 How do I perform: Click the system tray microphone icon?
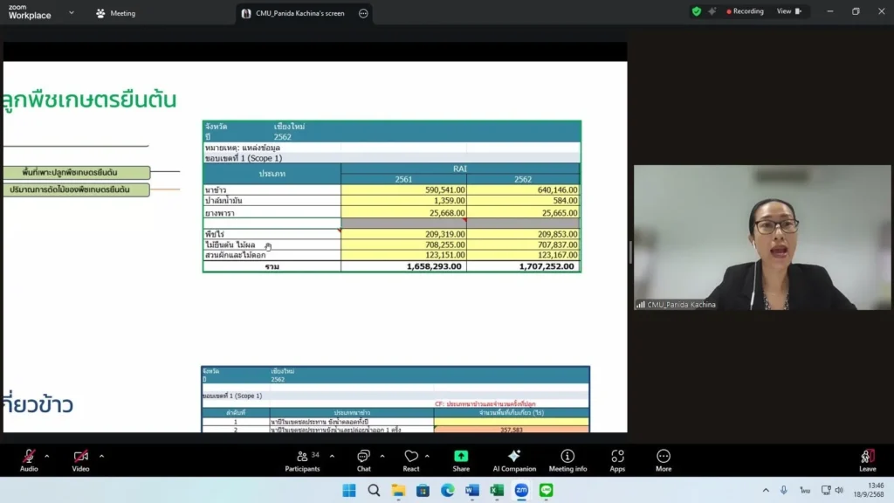click(784, 490)
